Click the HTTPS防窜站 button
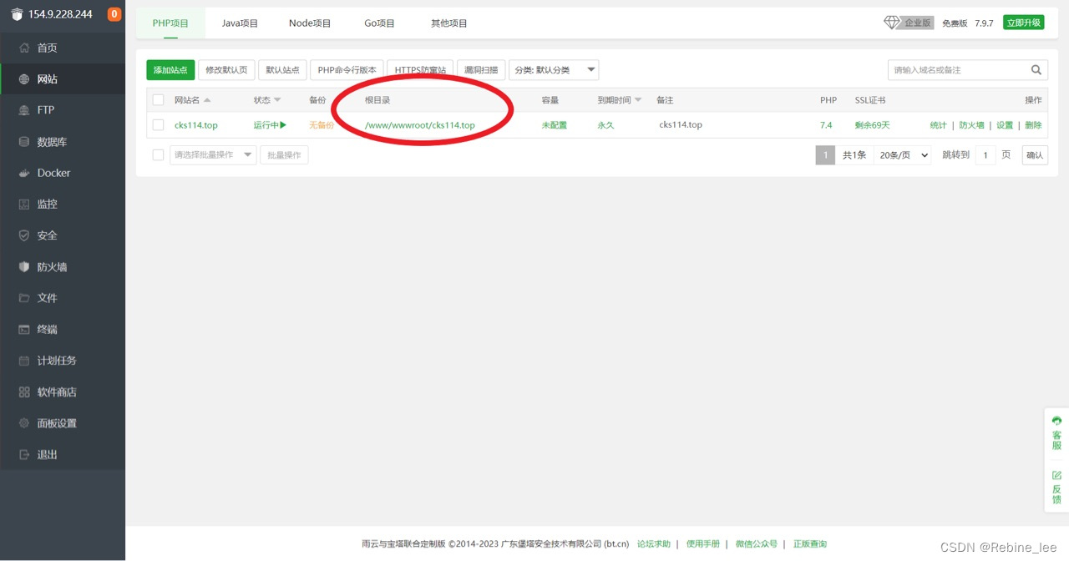This screenshot has height=561, width=1069. click(420, 70)
